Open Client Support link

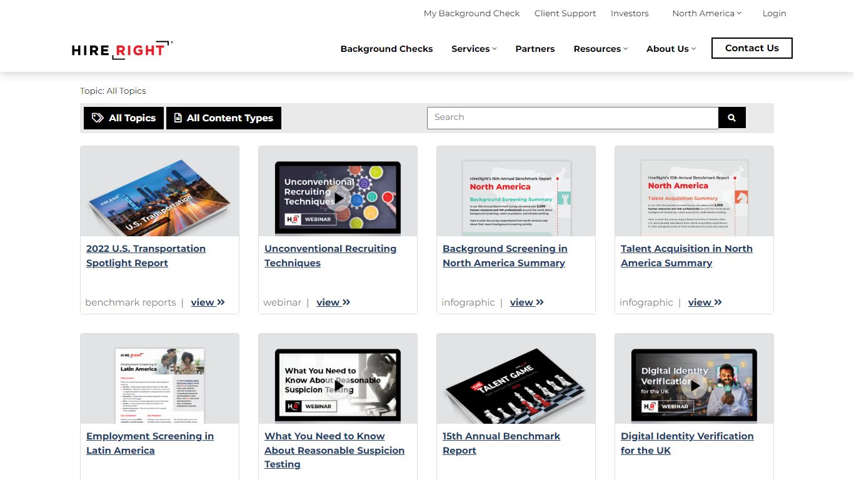pos(565,13)
